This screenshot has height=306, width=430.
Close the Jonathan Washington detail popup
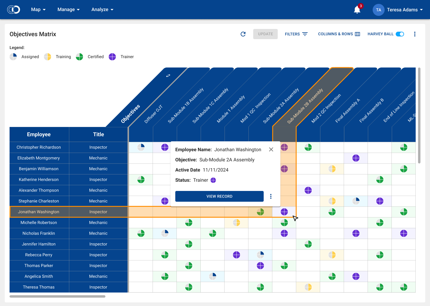pos(271,149)
